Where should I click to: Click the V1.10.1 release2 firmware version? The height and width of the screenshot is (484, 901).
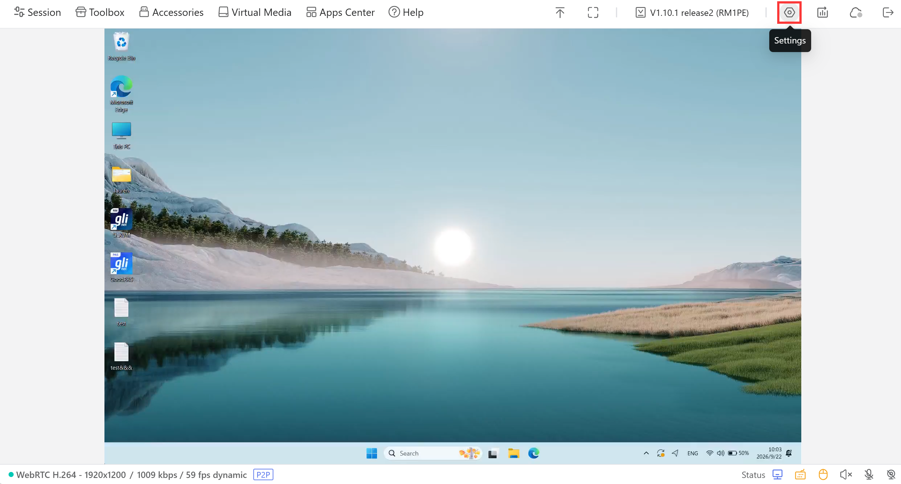pyautogui.click(x=692, y=13)
